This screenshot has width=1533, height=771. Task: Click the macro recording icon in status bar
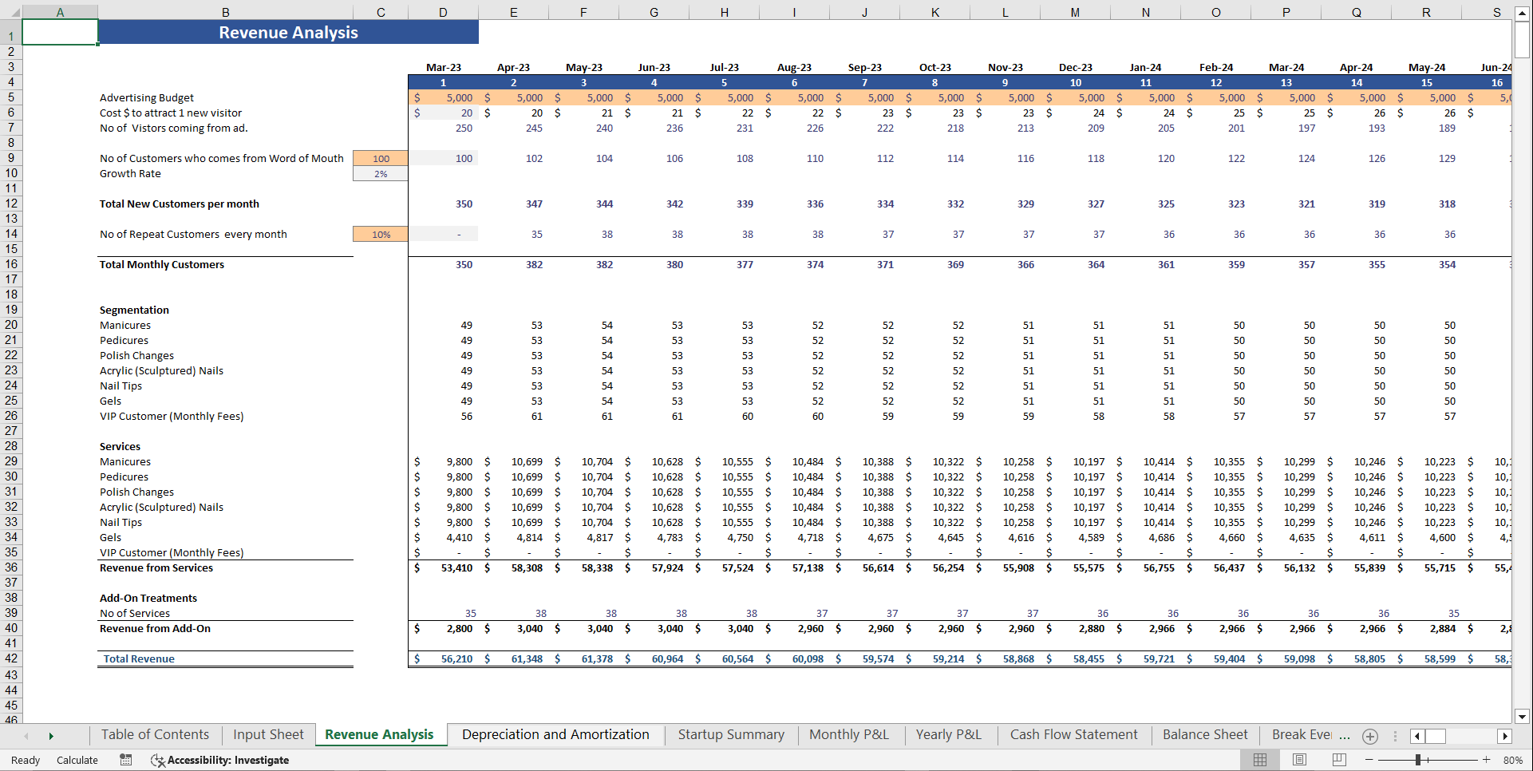tap(125, 760)
